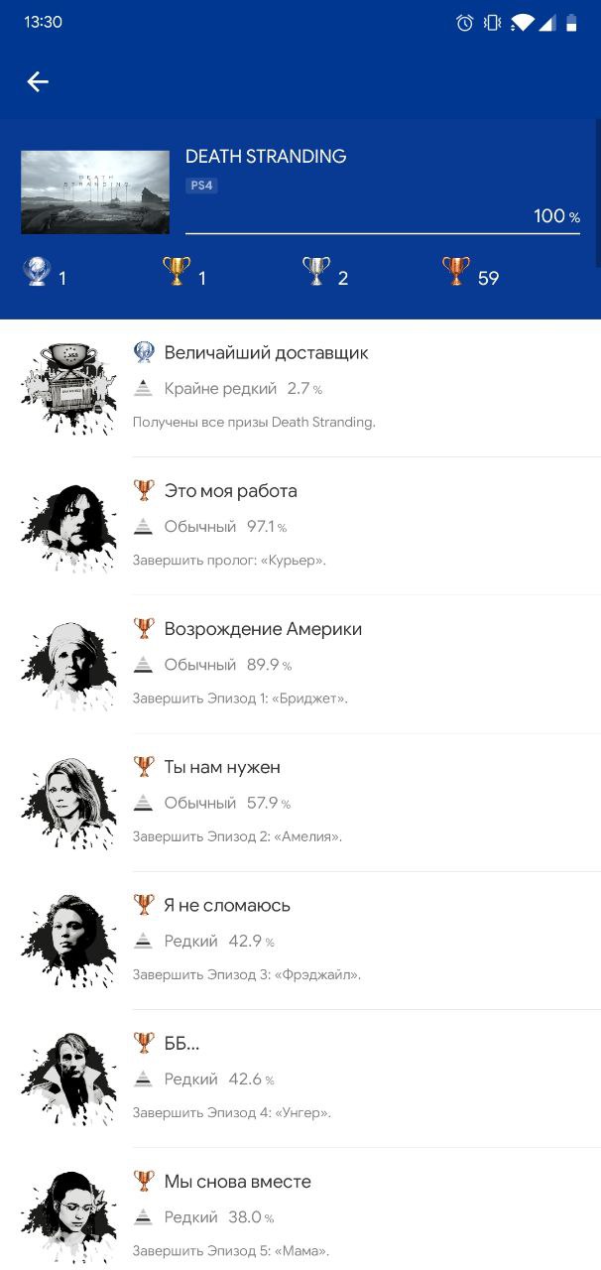Select the Величайший доставщик trophy image

point(69,388)
